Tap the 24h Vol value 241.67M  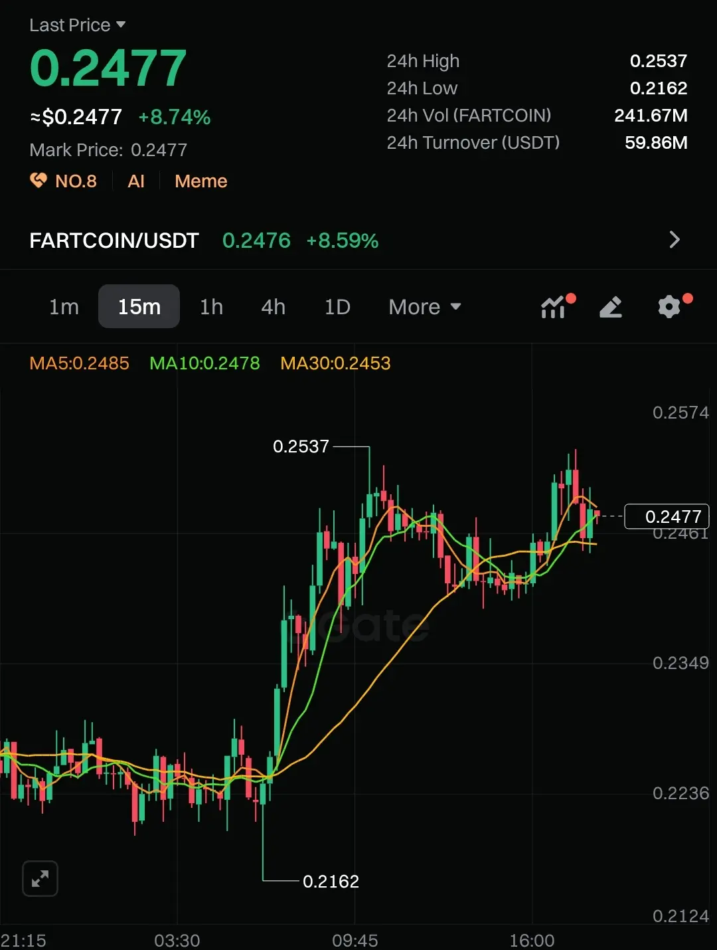tap(651, 116)
